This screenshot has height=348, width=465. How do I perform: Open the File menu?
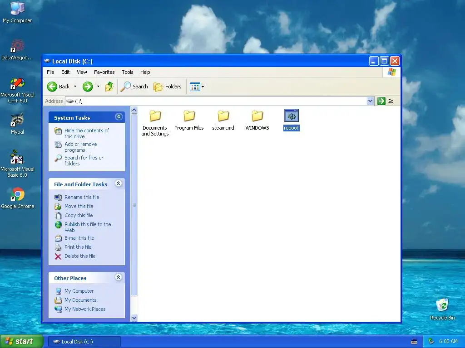click(50, 72)
